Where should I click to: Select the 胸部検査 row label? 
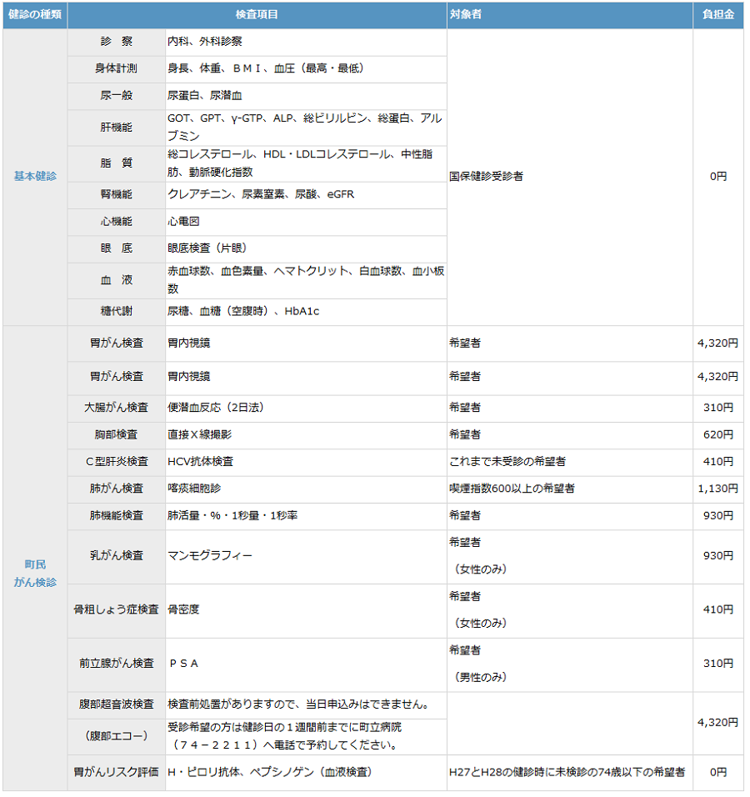pos(117,436)
